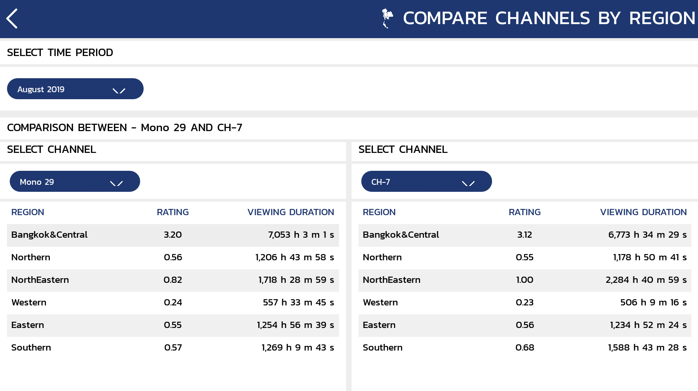Select Mono 29 Bangkok&Central row
The width and height of the screenshot is (698, 391).
173,235
